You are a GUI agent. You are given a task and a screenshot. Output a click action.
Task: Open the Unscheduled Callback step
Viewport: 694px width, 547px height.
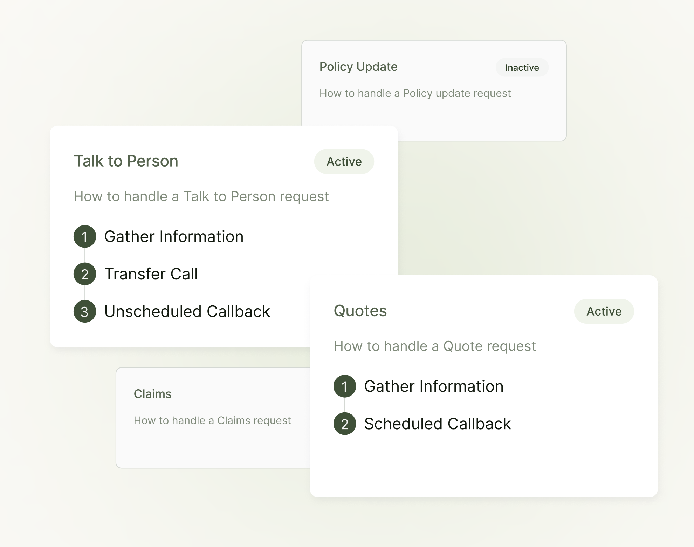[187, 311]
